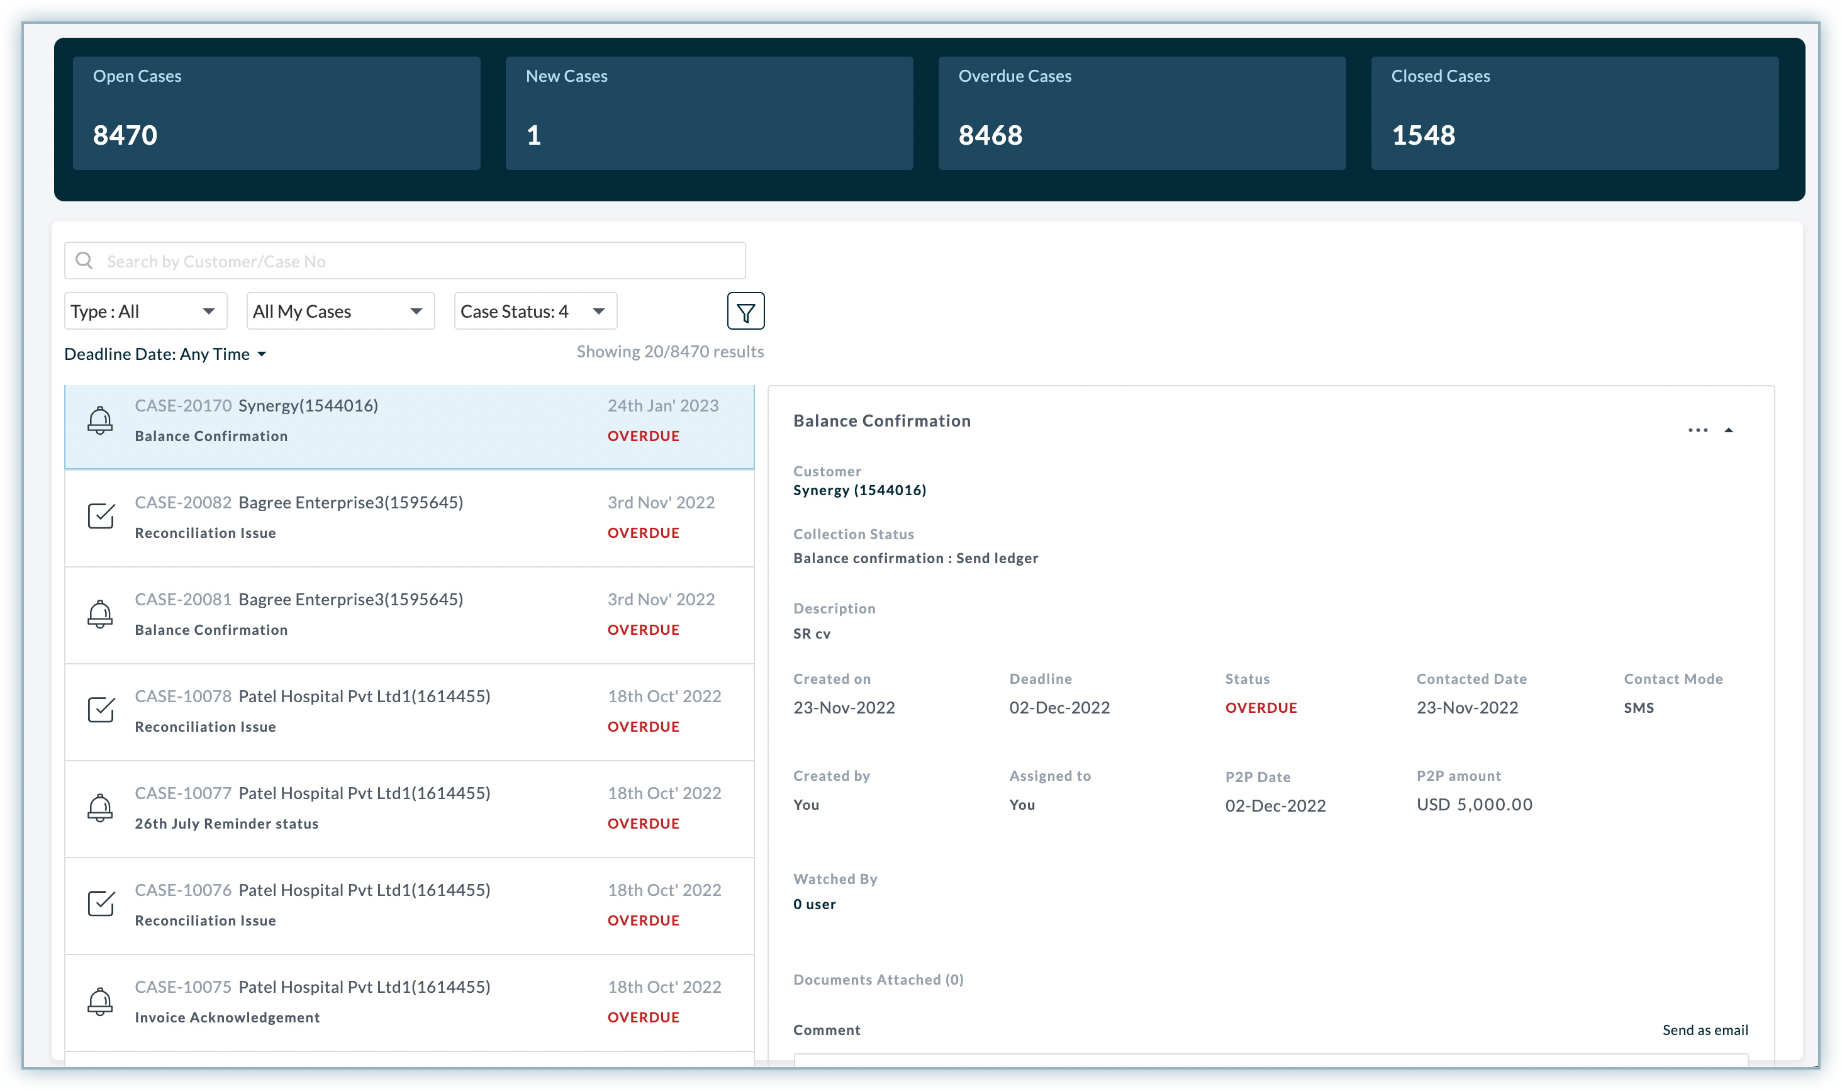Open case CASE-10076 Reconciliation Issue row
The height and width of the screenshot is (1091, 1842).
point(410,906)
